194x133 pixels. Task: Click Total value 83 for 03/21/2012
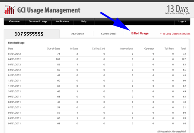click(x=184, y=64)
